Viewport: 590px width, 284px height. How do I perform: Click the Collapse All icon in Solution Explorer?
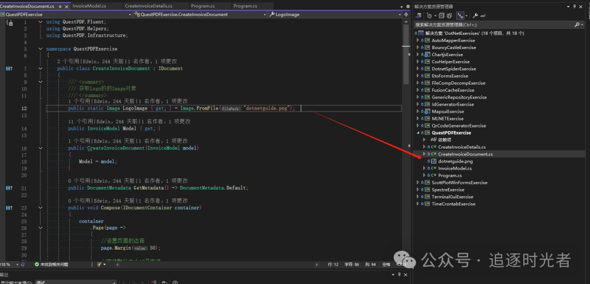pos(442,16)
